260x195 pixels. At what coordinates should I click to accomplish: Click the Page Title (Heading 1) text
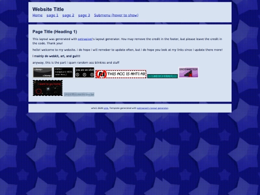coord(55,32)
